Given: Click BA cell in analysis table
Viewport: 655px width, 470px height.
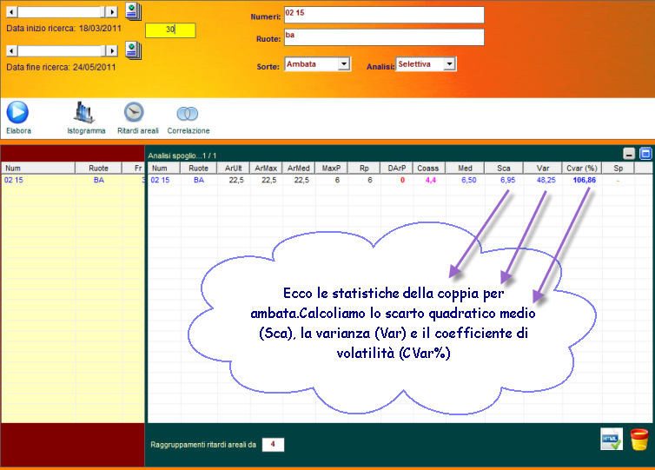Looking at the screenshot, I should point(199,180).
